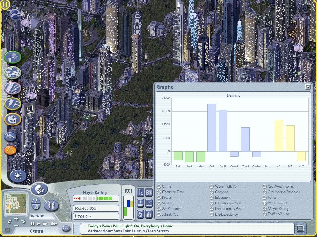Choose the Population by Age graph
Image resolution: width=317 pixels, height=237 pixels.
[212, 208]
